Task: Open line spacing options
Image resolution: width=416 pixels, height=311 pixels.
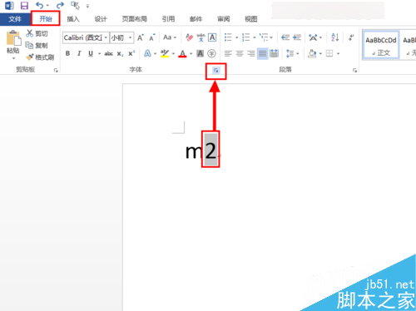Action: [x=290, y=53]
